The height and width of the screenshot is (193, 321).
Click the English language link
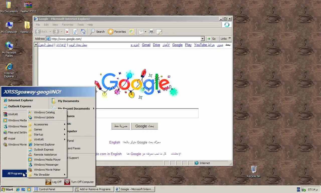tap(115, 142)
